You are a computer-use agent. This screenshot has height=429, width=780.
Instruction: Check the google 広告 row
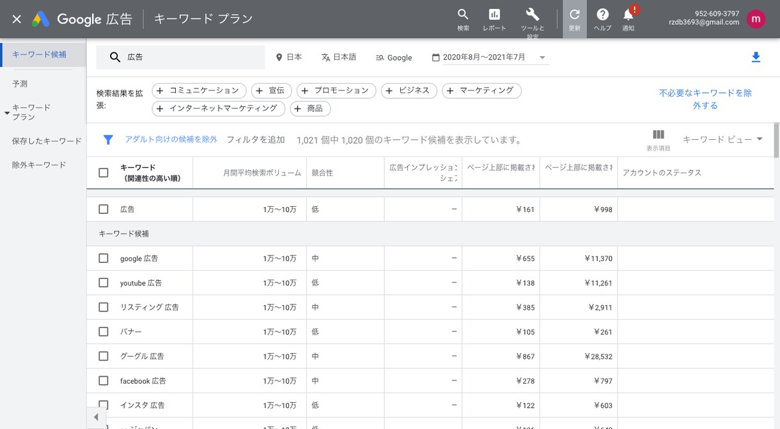click(x=104, y=258)
